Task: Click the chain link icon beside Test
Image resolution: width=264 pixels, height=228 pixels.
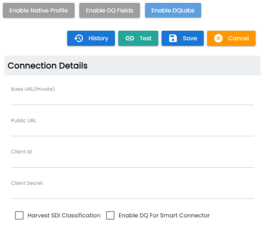Action: [130, 38]
